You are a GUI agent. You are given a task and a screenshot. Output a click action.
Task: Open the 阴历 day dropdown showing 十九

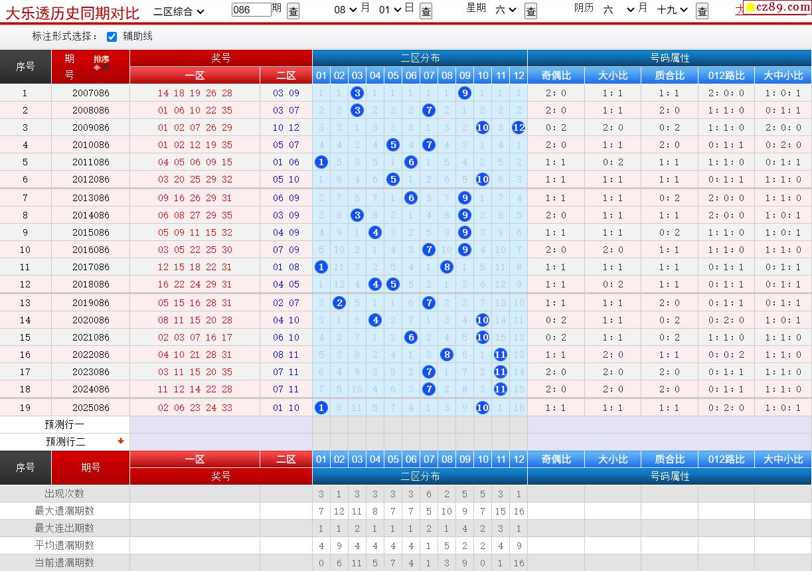(x=673, y=9)
